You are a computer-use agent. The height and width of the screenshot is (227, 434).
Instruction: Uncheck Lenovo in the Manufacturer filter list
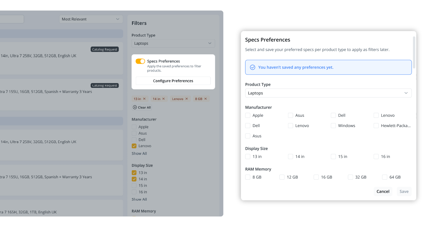(134, 146)
